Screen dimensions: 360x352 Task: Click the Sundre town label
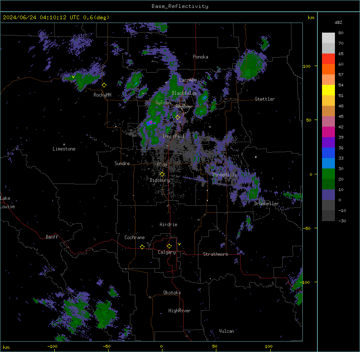tap(122, 163)
